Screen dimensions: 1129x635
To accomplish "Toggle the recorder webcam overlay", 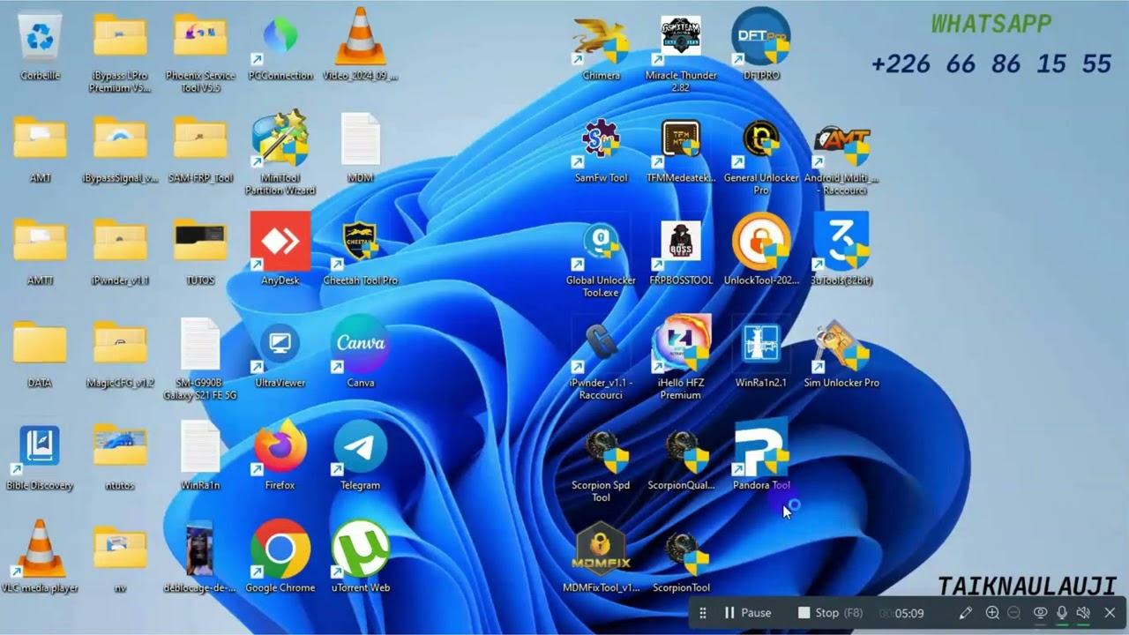I will coord(1041,613).
